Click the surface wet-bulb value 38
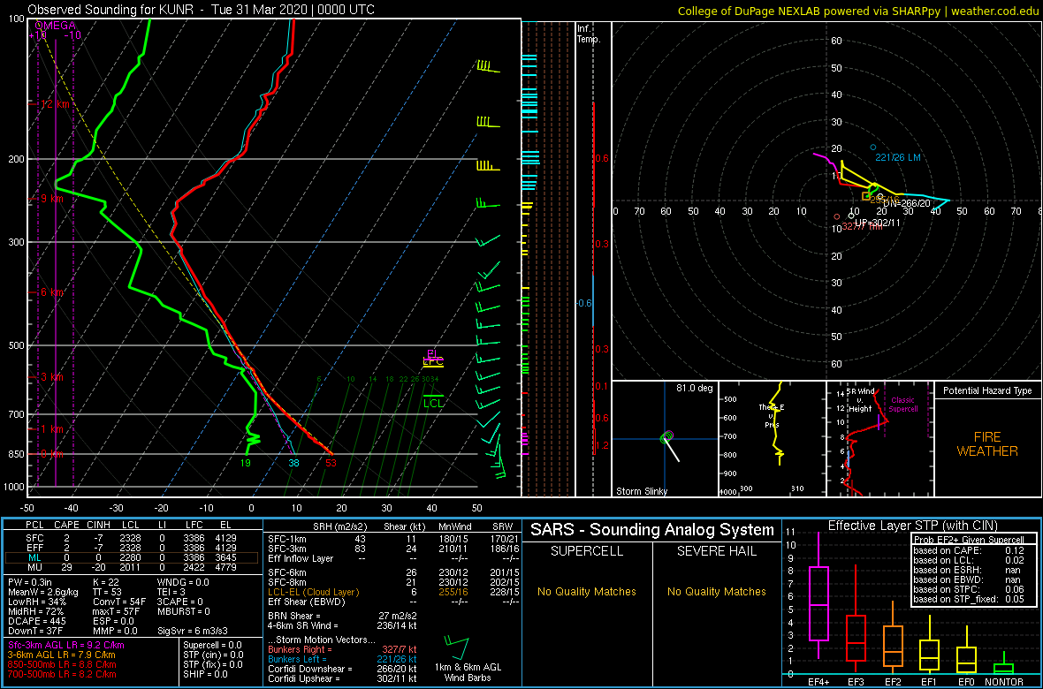 (x=293, y=464)
